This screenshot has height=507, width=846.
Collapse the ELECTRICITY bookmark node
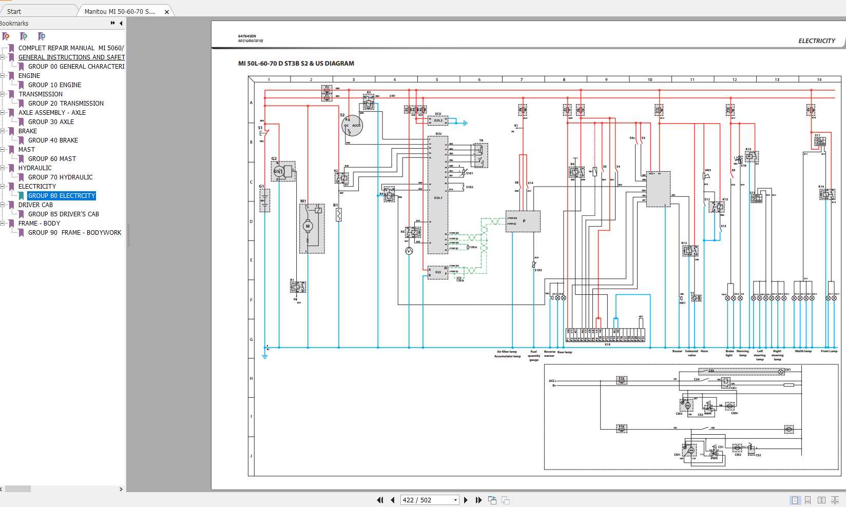[x=3, y=187]
